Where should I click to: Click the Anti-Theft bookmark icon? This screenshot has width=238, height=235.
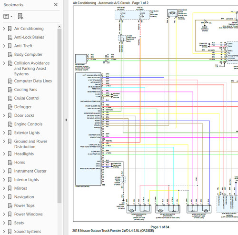pyautogui.click(x=10, y=46)
